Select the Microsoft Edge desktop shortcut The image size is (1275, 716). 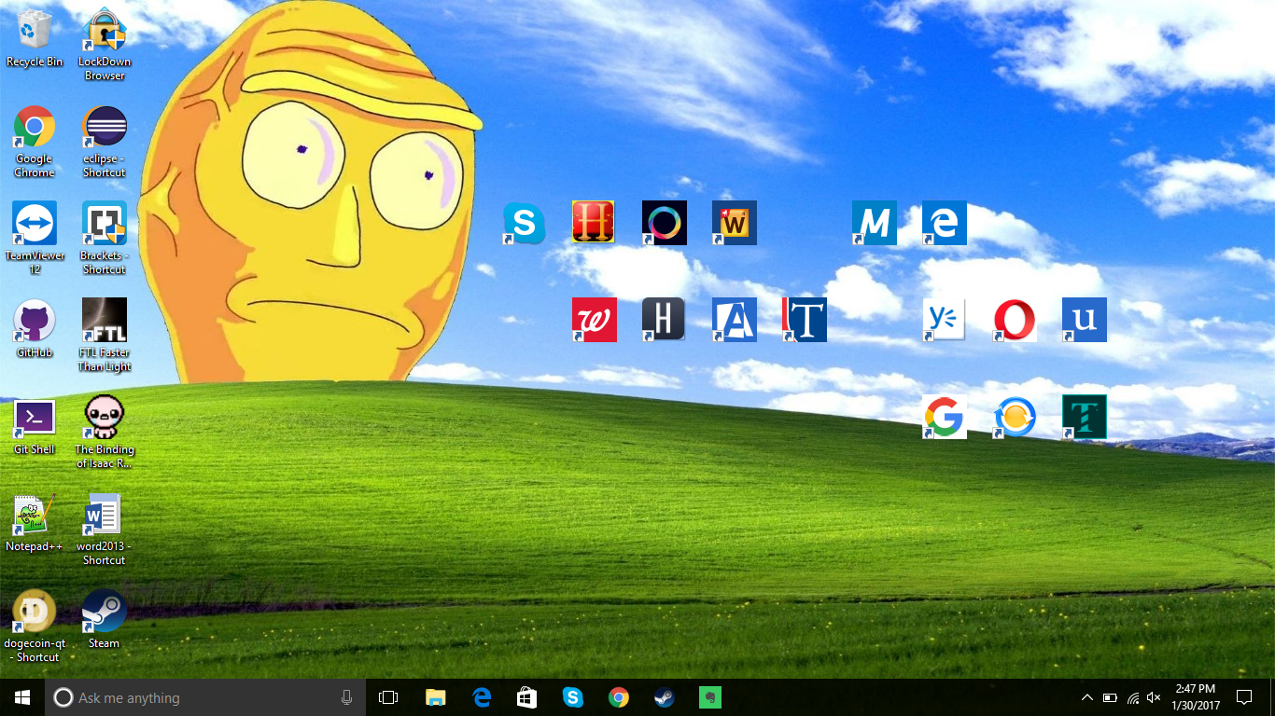point(945,223)
